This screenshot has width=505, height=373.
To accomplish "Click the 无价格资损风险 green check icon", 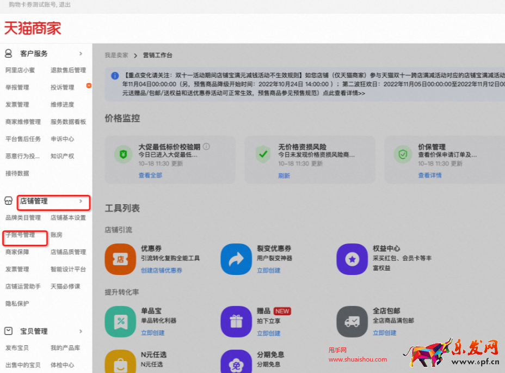I will coord(263,155).
